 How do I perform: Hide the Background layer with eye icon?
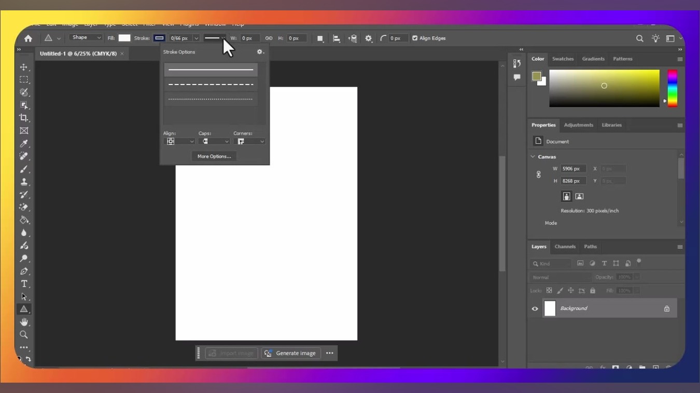535,309
